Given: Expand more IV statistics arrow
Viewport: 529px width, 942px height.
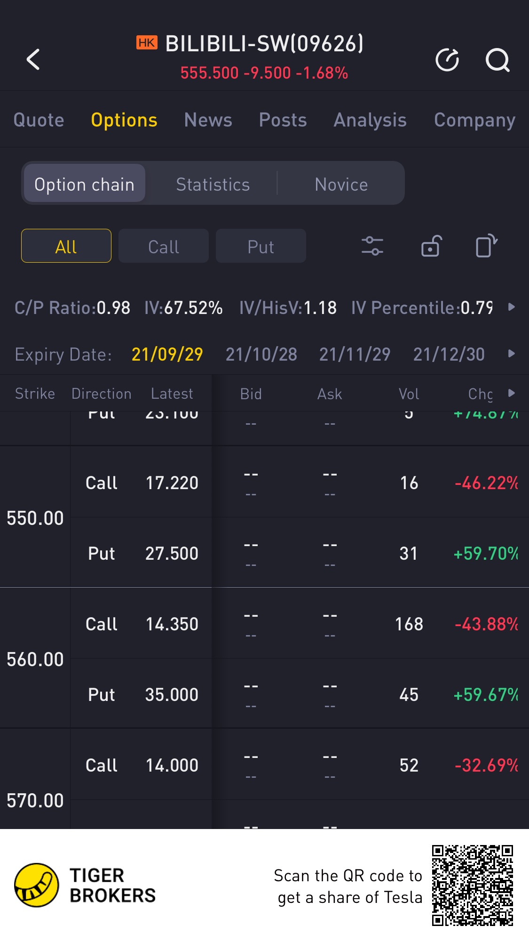Looking at the screenshot, I should [x=512, y=307].
